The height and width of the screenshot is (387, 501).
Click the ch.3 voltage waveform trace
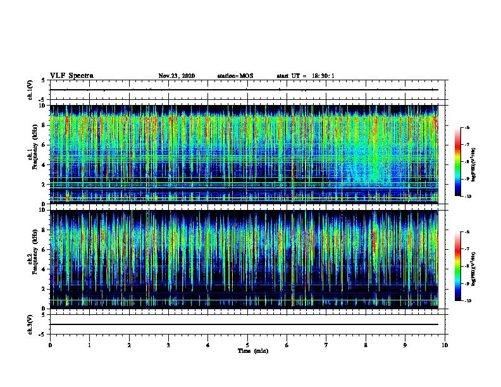(x=244, y=324)
